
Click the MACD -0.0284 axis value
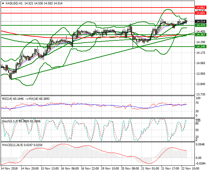click(200, 164)
